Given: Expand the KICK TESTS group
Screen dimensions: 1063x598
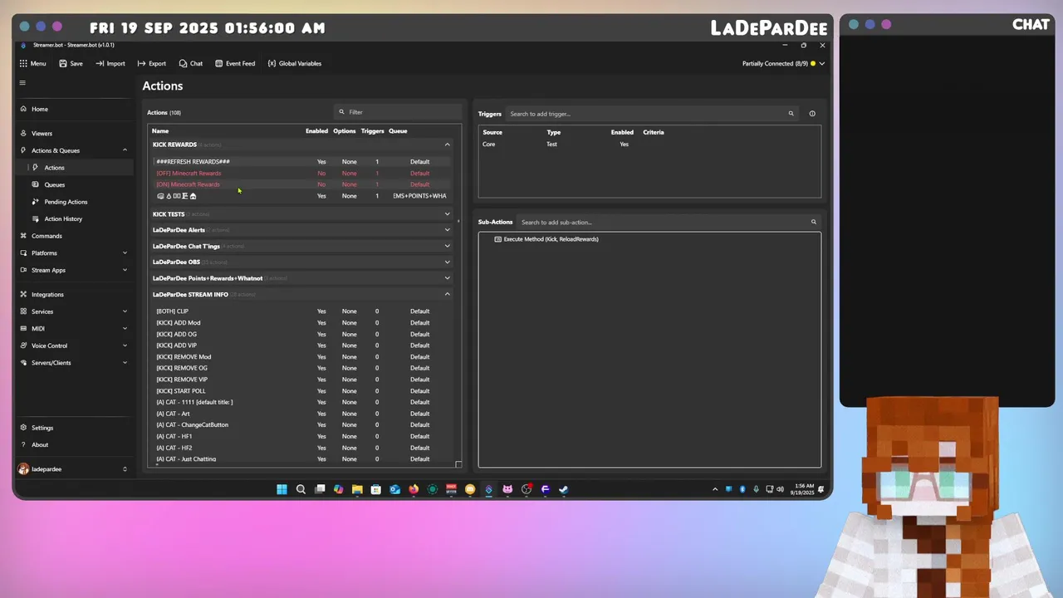Looking at the screenshot, I should pos(447,214).
